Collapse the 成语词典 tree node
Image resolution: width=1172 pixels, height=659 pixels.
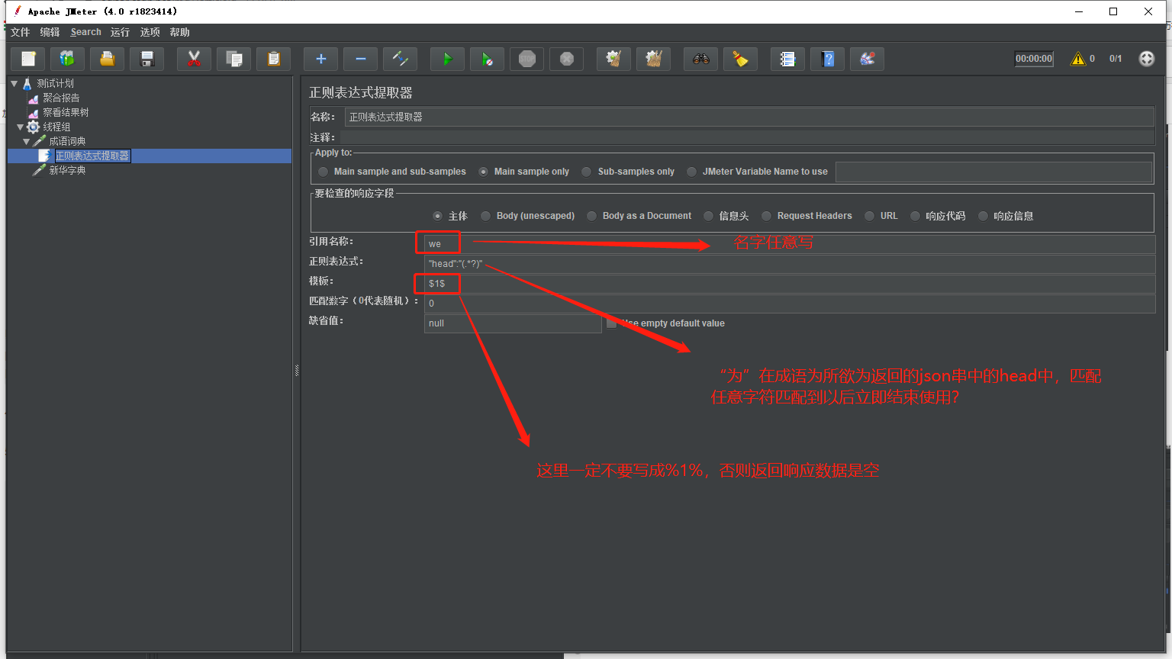click(27, 141)
